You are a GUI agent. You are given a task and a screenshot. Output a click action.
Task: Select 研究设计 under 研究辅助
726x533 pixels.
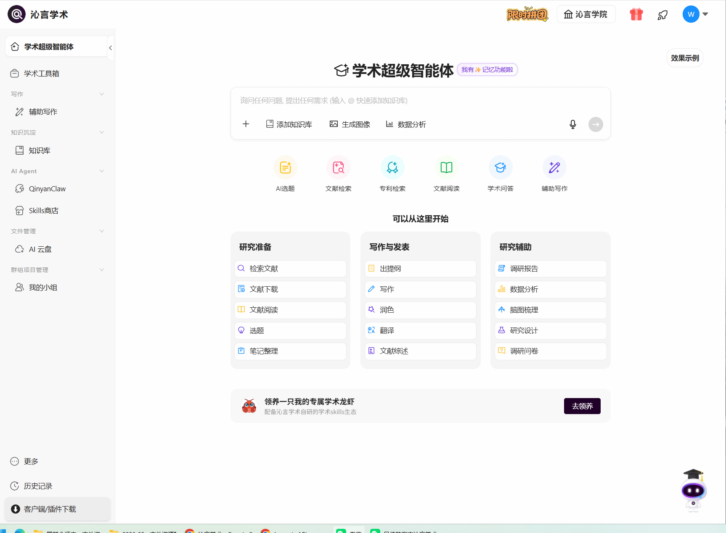[551, 330]
